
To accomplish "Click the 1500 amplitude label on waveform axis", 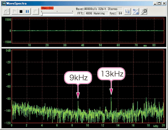I will click(x=8, y=20).
